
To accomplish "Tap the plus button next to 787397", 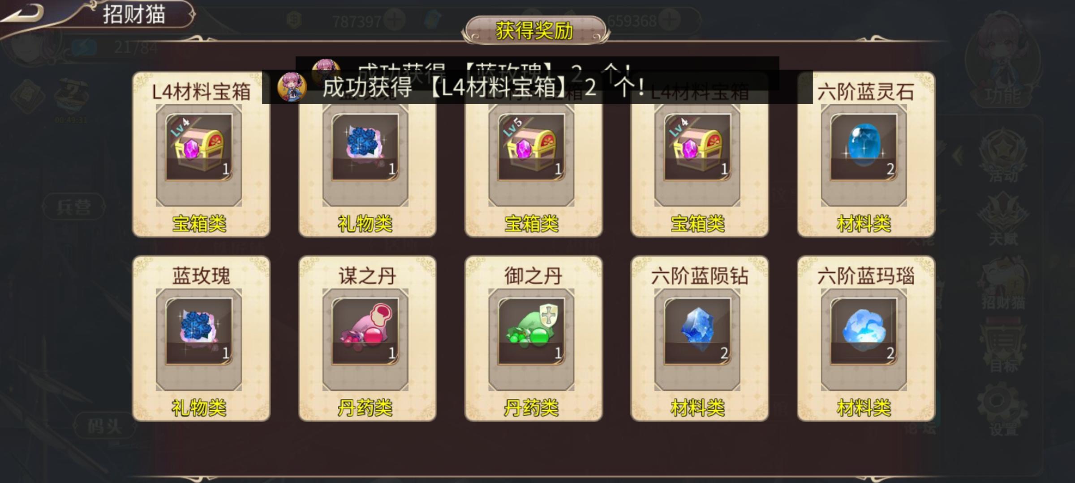I will (395, 20).
